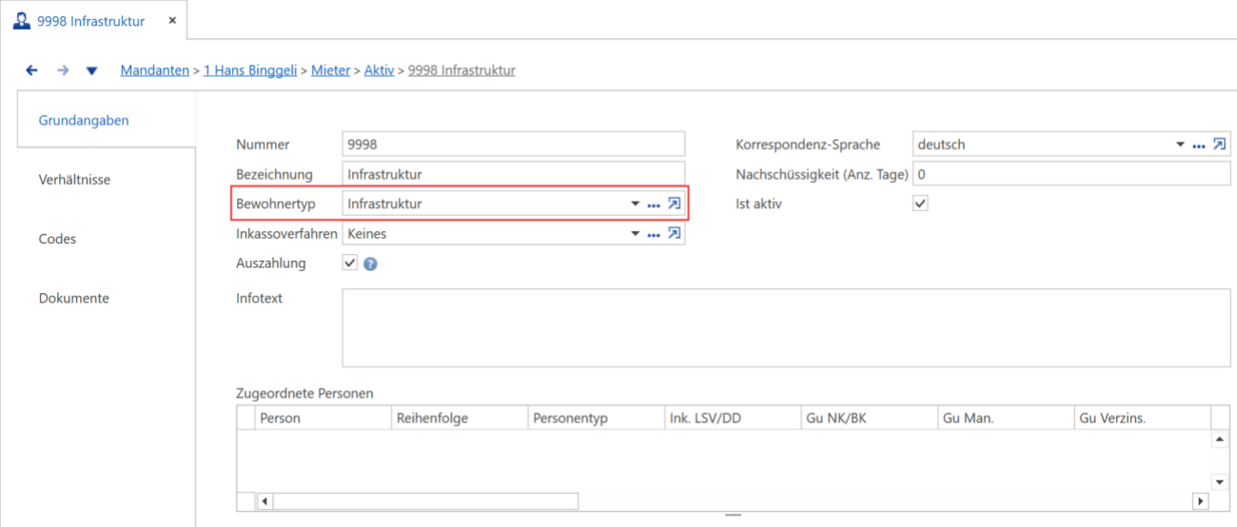Toggle the Auszahlung checkbox
This screenshot has height=527, width=1237.
click(350, 263)
